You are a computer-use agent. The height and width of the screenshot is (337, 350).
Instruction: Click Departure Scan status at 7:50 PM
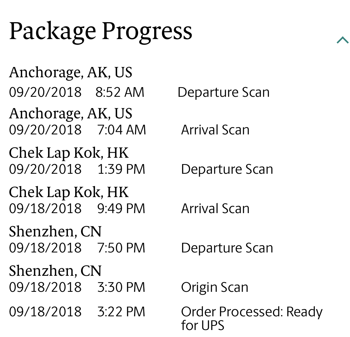[x=227, y=248]
